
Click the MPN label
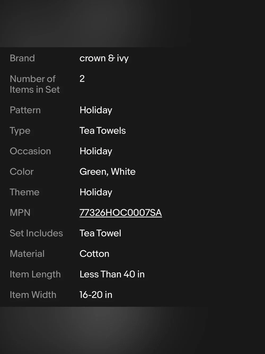tap(20, 213)
